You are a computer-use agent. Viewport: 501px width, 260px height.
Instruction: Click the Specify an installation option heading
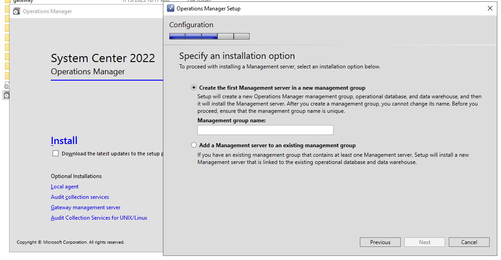click(x=237, y=56)
